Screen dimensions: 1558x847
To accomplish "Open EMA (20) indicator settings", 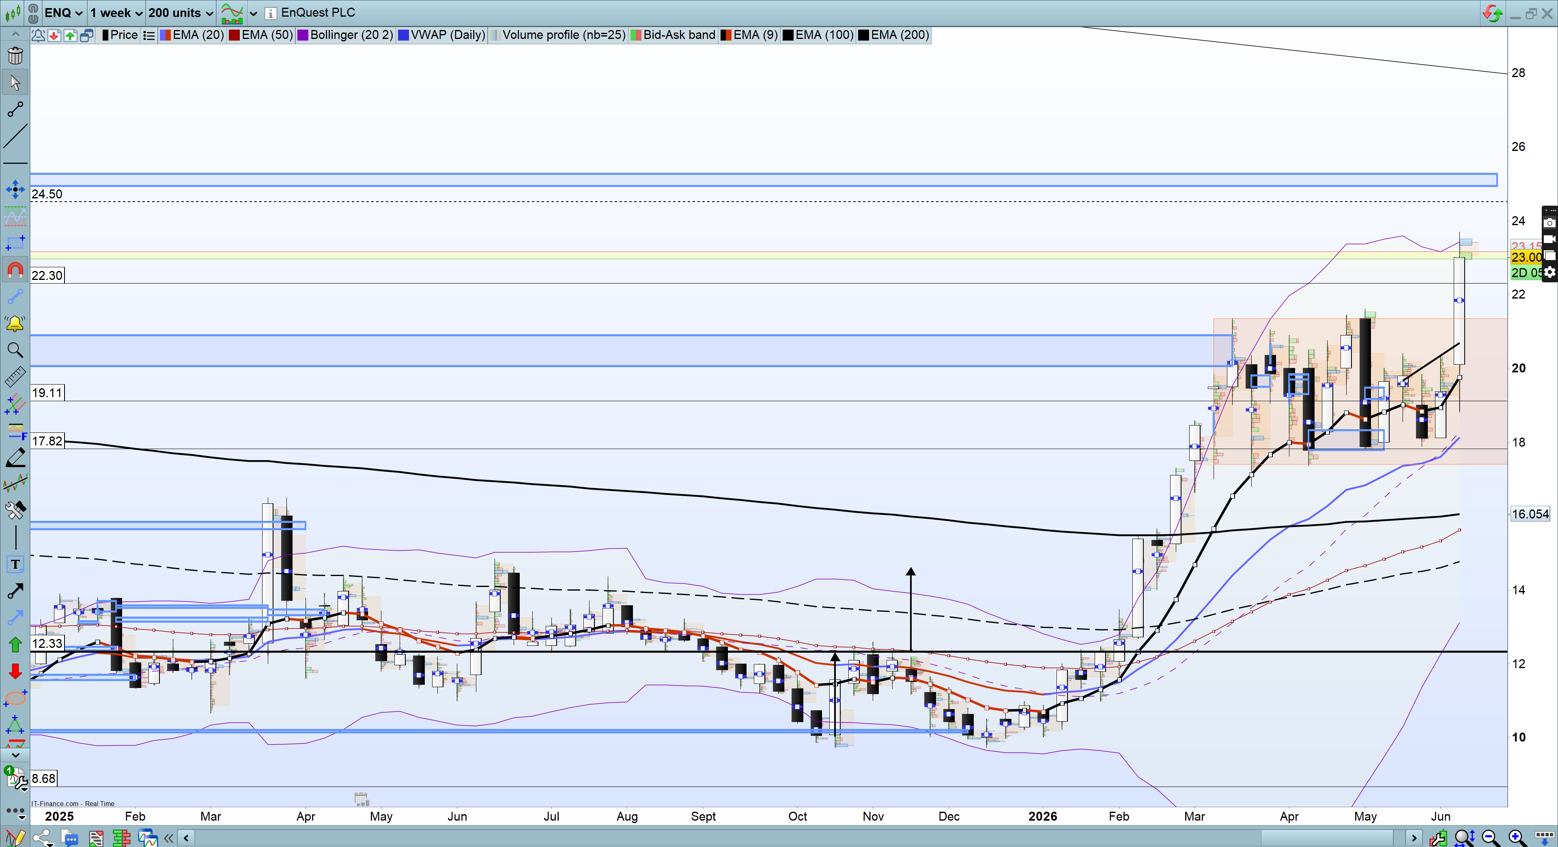I will [x=192, y=35].
